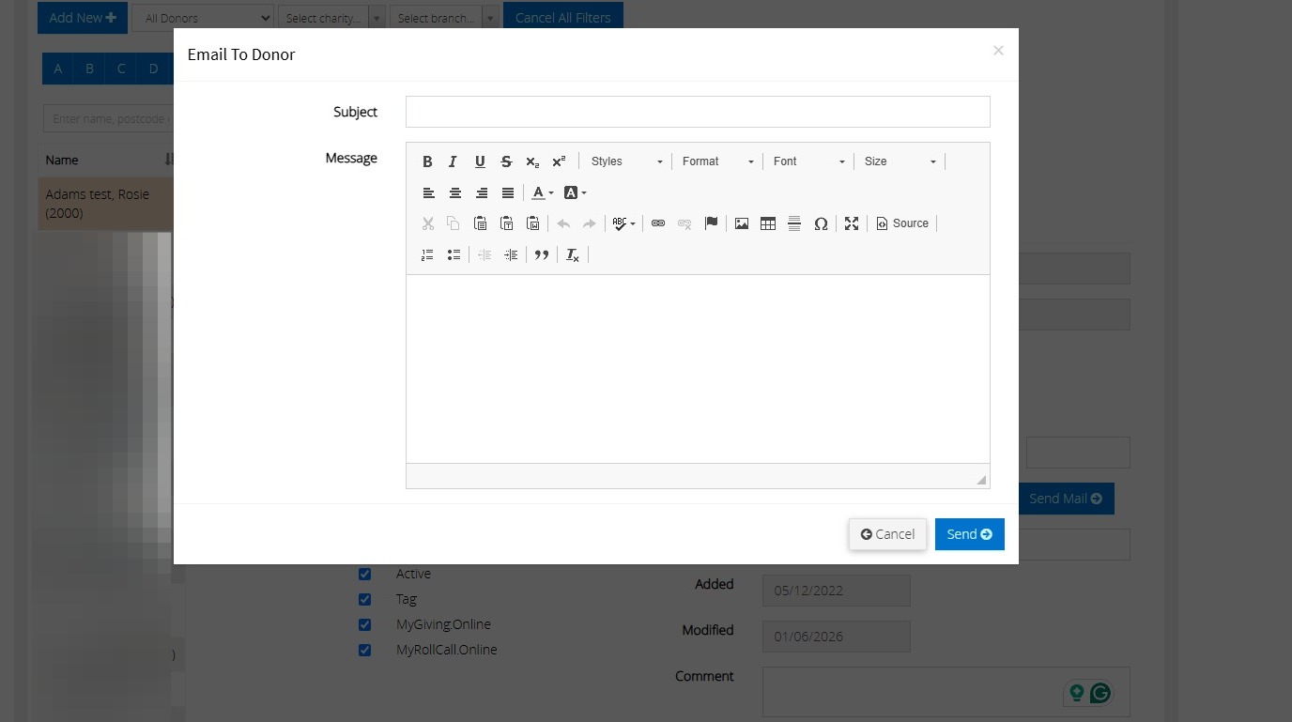Insert a hyperlink

point(658,223)
